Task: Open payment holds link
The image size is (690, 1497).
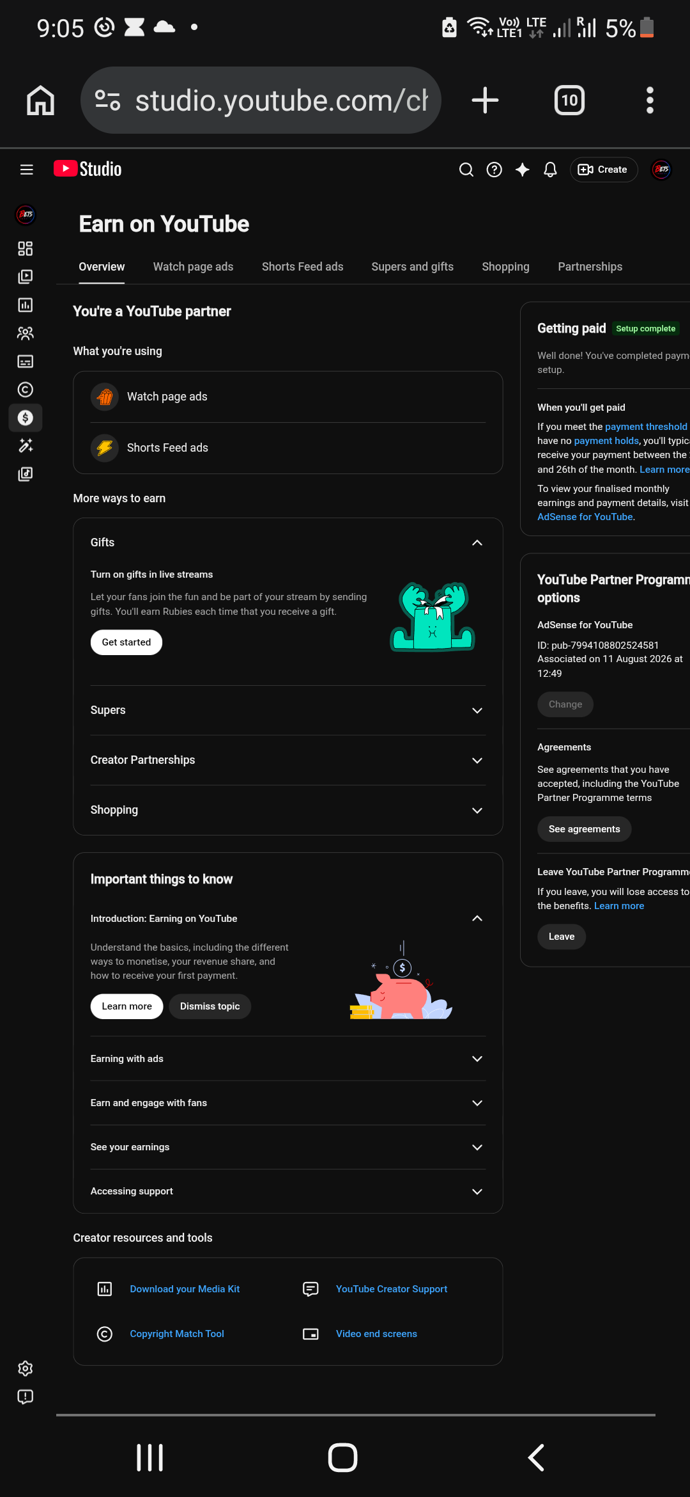Action: tap(606, 441)
